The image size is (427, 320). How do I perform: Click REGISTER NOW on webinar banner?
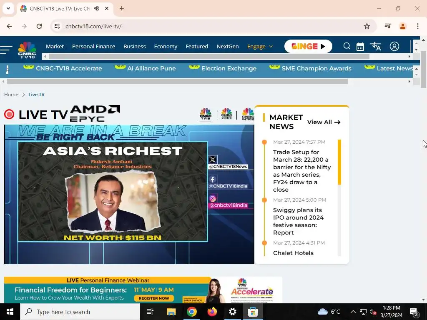click(154, 298)
